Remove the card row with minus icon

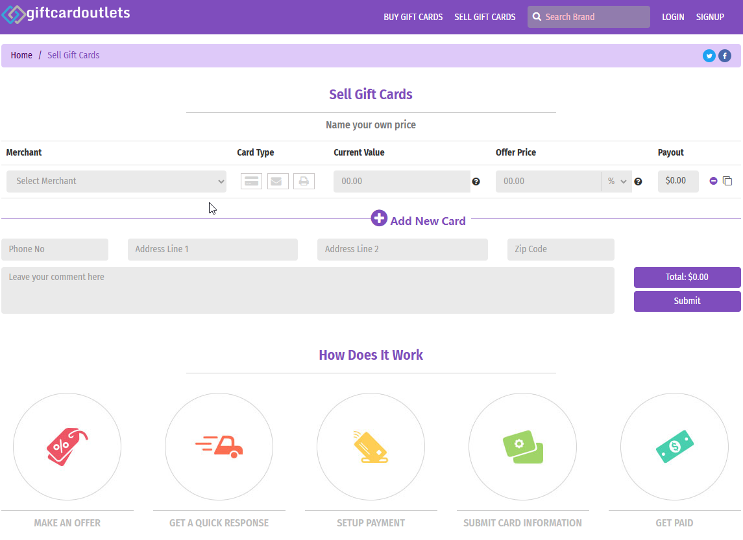[713, 181]
